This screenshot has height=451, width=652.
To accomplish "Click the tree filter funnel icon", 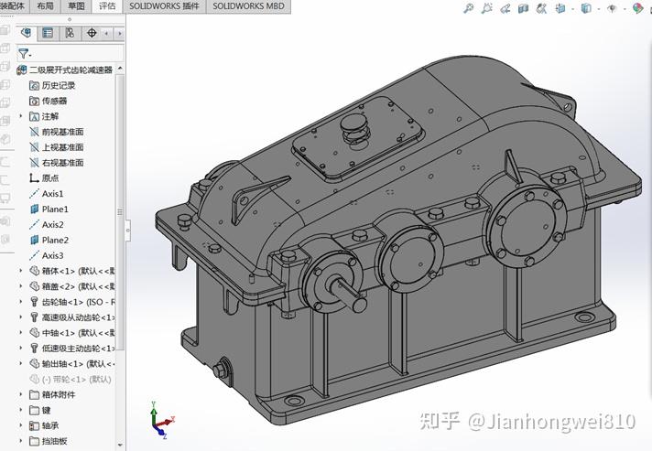I will point(23,53).
